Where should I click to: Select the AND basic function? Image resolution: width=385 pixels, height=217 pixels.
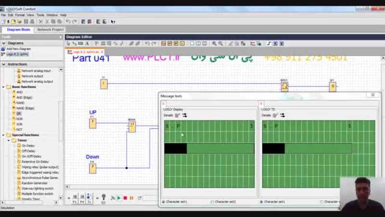coord(19,92)
